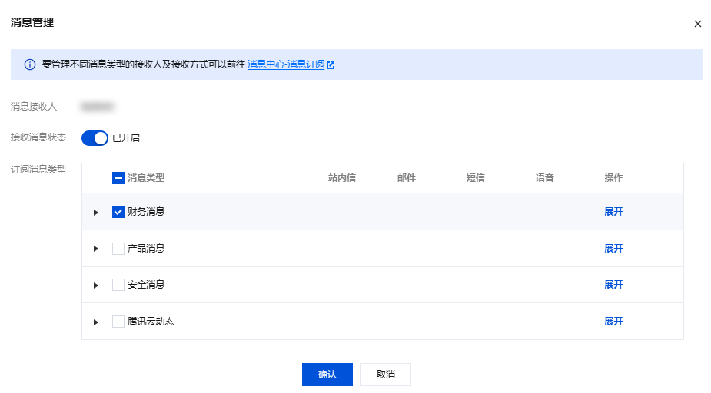The height and width of the screenshot is (393, 711).
Task: Click the external link icon beside 消息订阅
Action: click(331, 65)
